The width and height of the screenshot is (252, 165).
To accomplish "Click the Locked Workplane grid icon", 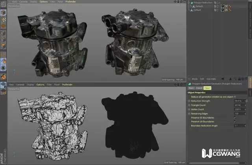I will pyautogui.click(x=3, y=85).
